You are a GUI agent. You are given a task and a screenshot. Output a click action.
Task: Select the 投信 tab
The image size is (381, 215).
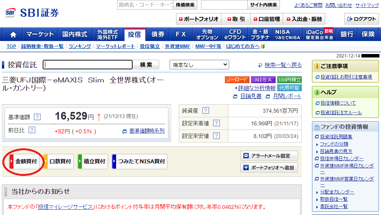(x=135, y=34)
